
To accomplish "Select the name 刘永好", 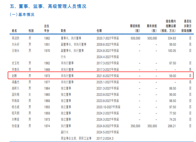I will pos(16,44).
